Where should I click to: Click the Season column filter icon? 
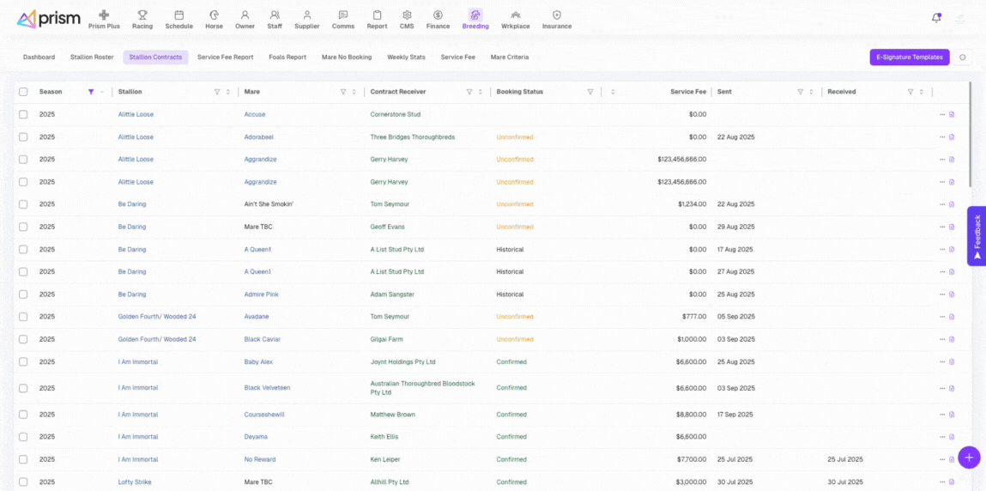(91, 92)
